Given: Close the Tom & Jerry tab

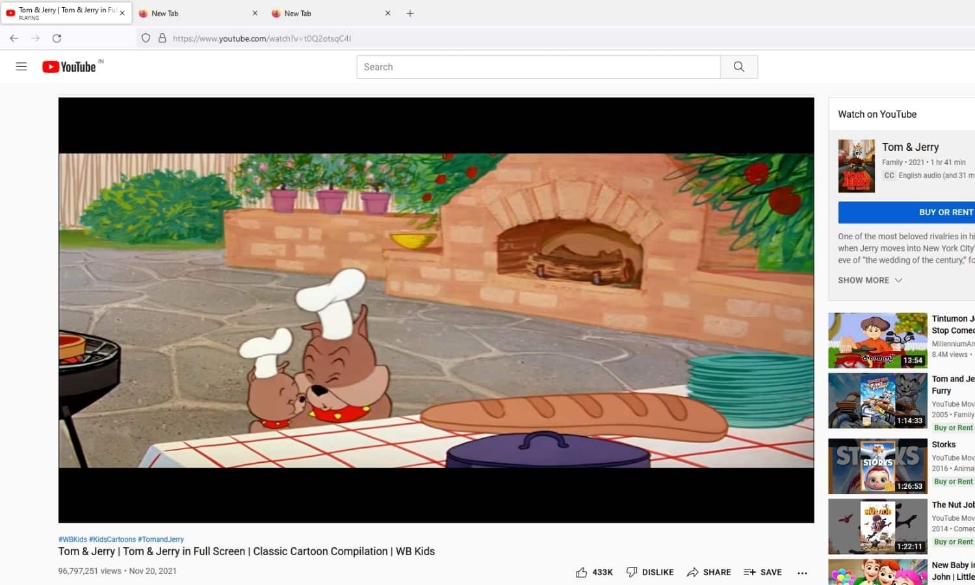Looking at the screenshot, I should [122, 13].
